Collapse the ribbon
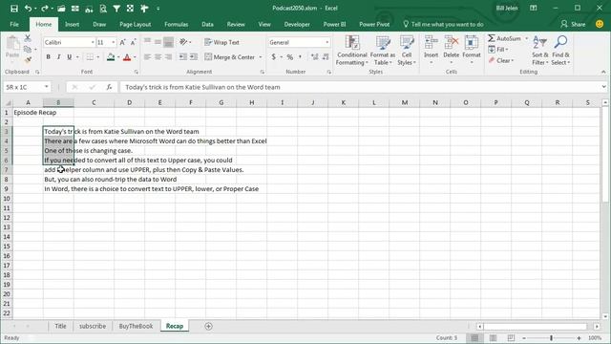Viewport: 611px width, 344px height. point(603,72)
